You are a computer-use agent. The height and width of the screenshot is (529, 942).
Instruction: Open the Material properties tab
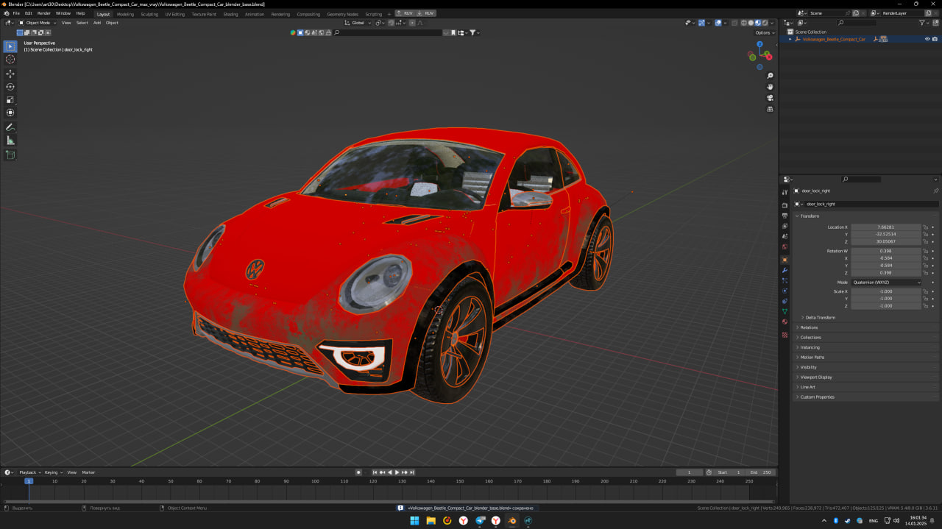click(x=785, y=322)
